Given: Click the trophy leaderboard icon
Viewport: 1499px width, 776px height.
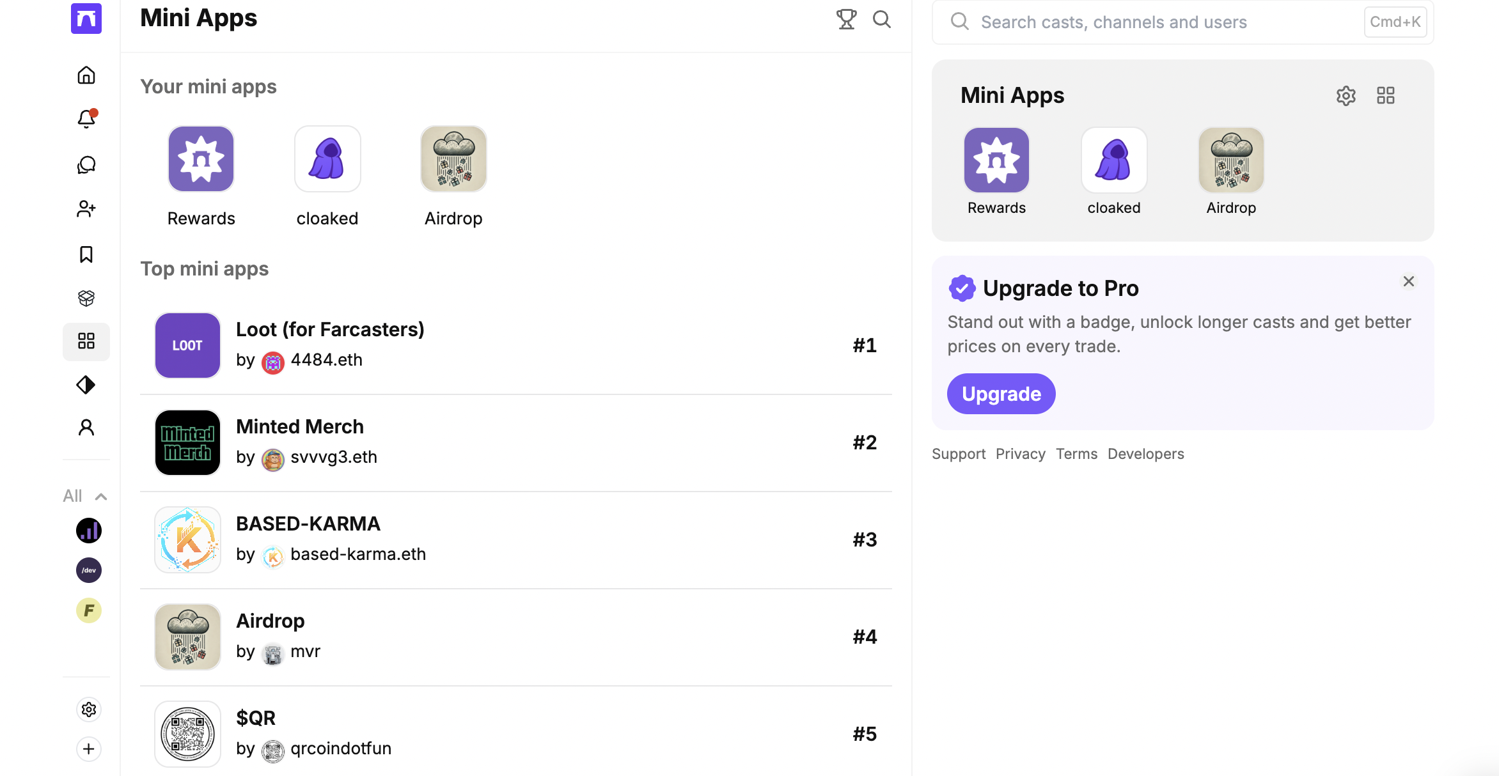Looking at the screenshot, I should [x=846, y=19].
